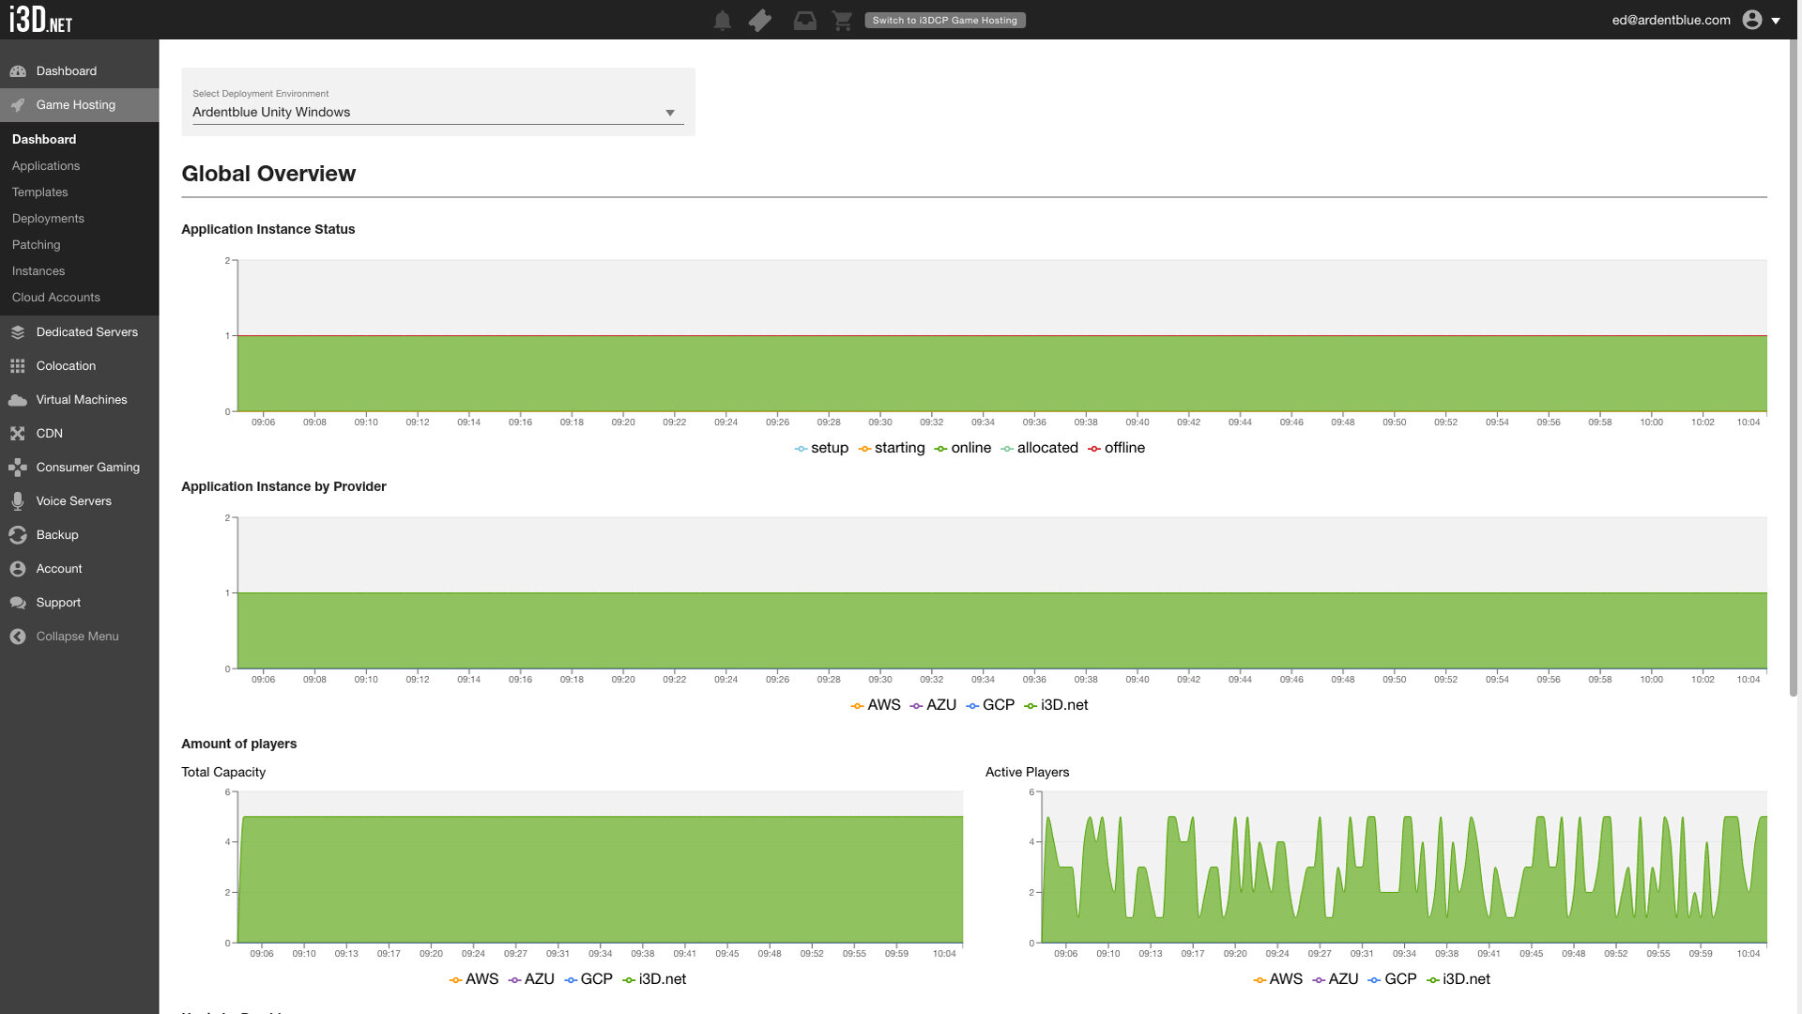Go to Cloud Accounts page

click(55, 297)
